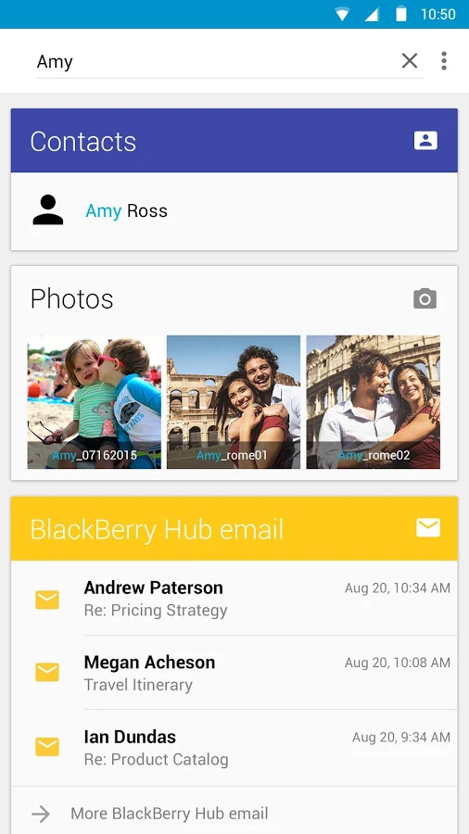Tap envelope icon beside Andrew Paterson
The height and width of the screenshot is (834, 469).
pos(47,599)
